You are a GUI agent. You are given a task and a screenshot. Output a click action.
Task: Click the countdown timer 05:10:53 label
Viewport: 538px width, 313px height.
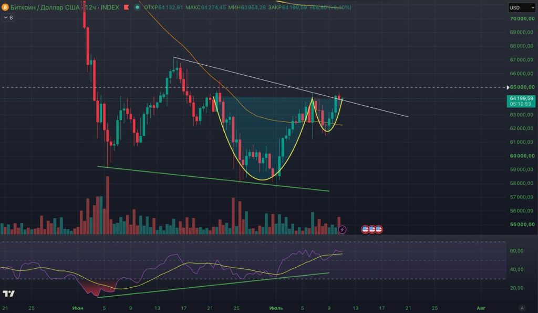coord(521,104)
